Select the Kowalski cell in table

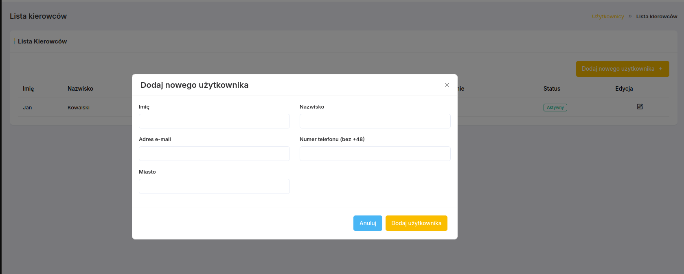click(x=79, y=108)
